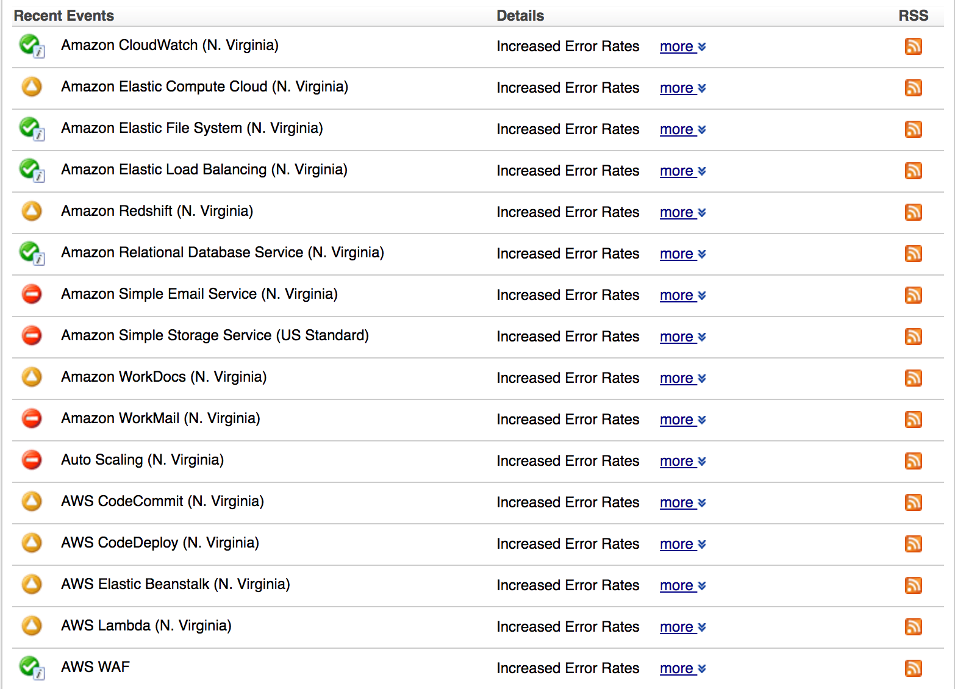The image size is (955, 689).
Task: Open RSS feed for AWS Lambda
Action: 913,627
